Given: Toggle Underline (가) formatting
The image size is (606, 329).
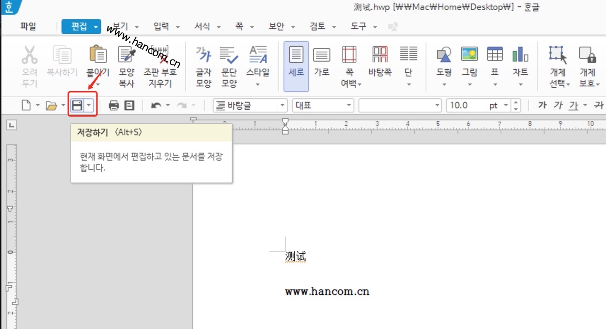Looking at the screenshot, I should [x=573, y=105].
